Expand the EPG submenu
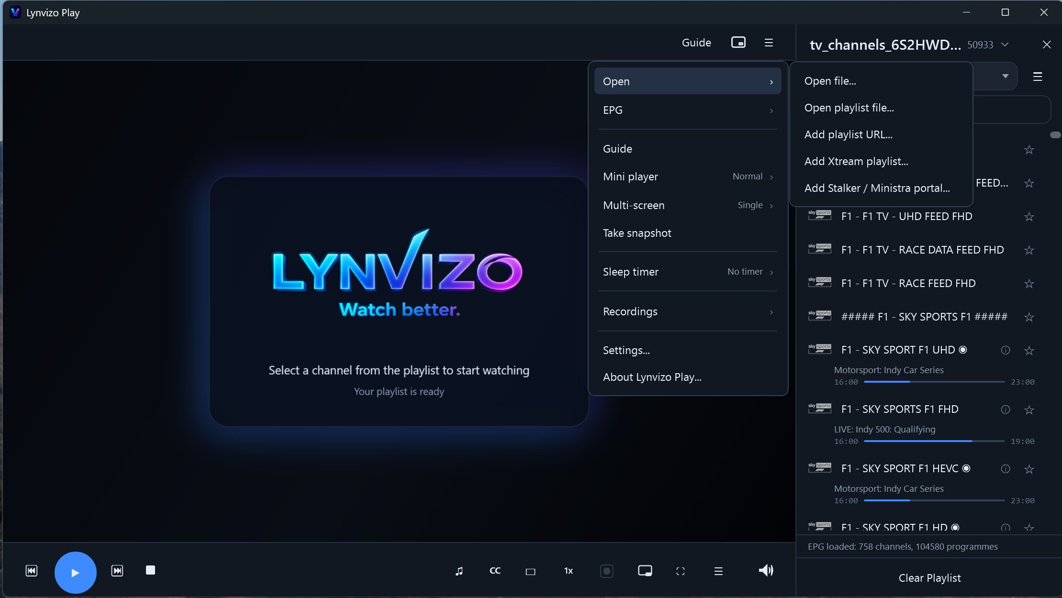Screen dimensions: 1062x598 [688, 110]
